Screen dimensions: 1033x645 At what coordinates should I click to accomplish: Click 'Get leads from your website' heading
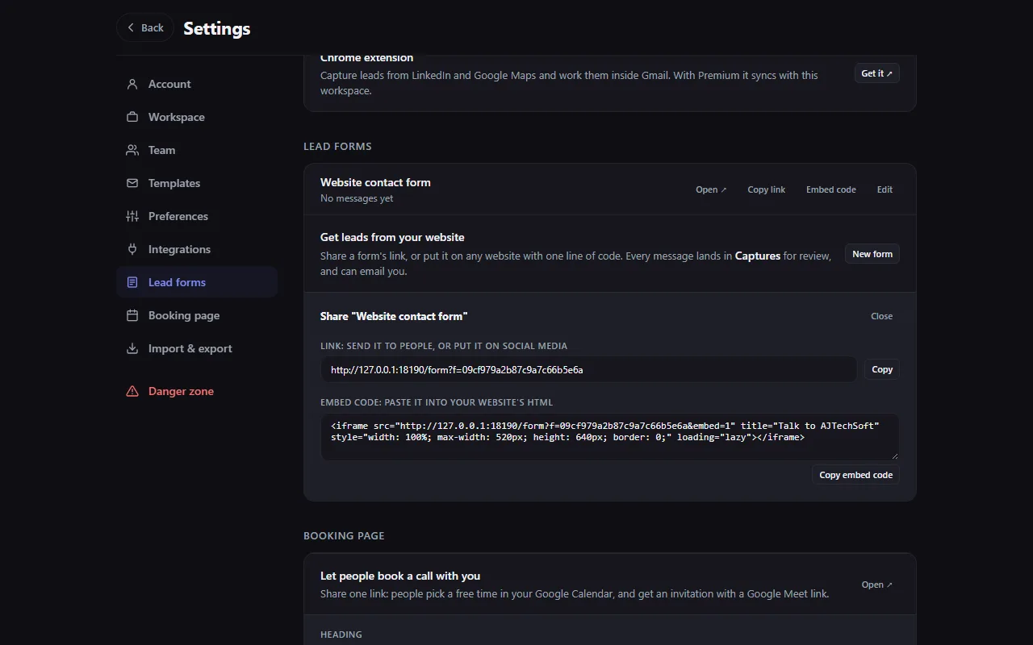pos(392,237)
